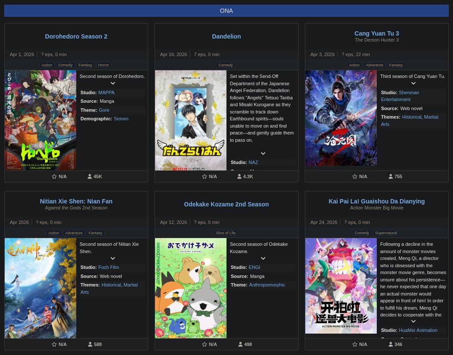This screenshot has height=355, width=453.
Task: Select the Horror genre tag on Dorohedoro
Action: tap(104, 65)
